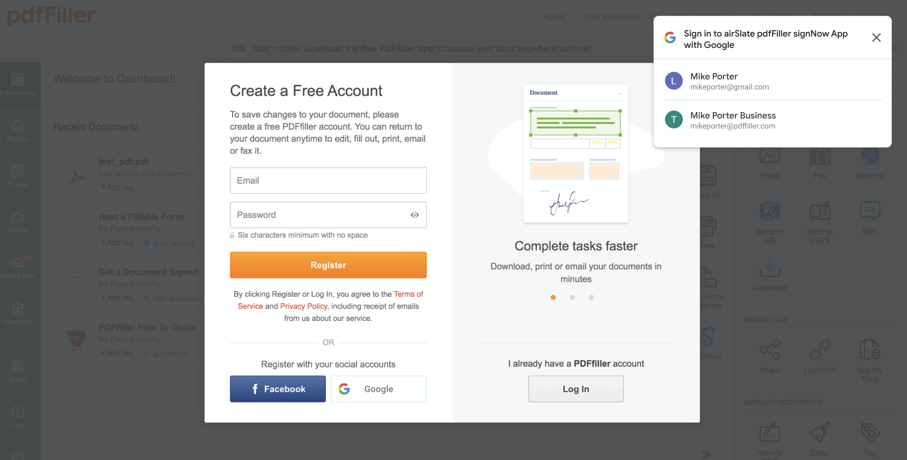The height and width of the screenshot is (460, 907).
Task: Click the Download icon in right panel
Action: pyautogui.click(x=769, y=268)
